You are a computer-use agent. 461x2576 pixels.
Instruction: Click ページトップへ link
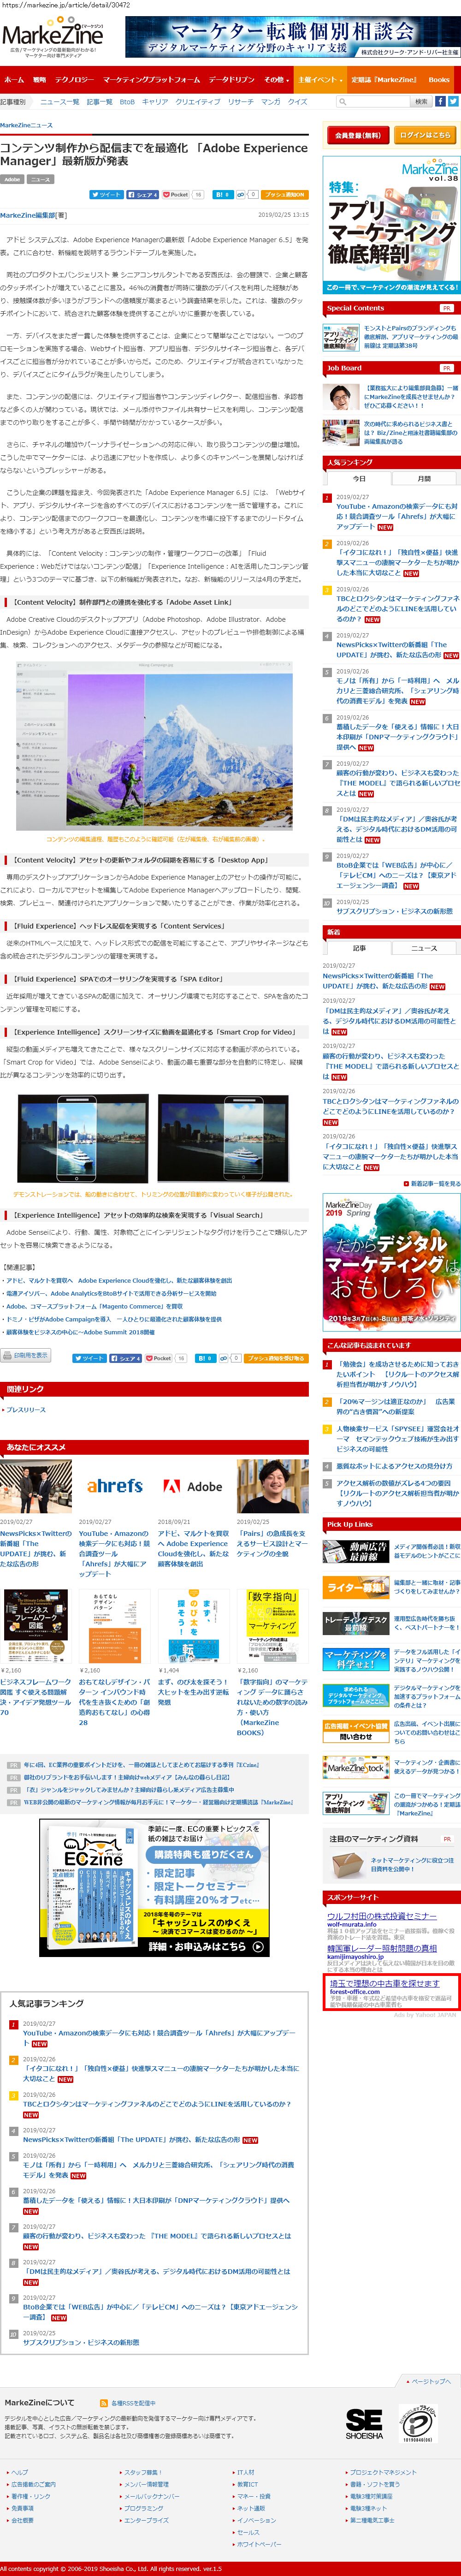[x=430, y=2381]
